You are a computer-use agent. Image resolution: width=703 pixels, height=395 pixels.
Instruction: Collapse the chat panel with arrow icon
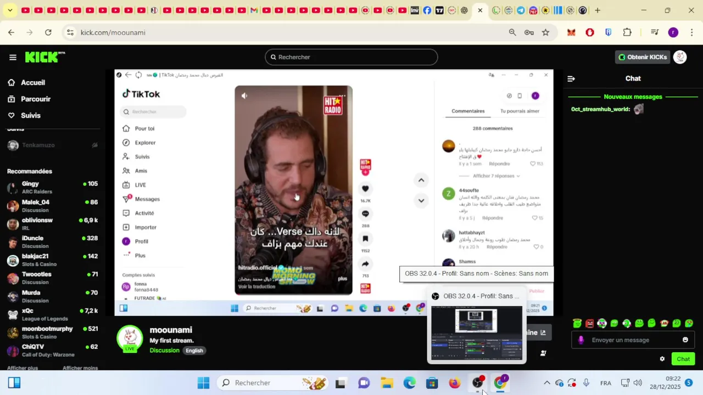point(571,78)
